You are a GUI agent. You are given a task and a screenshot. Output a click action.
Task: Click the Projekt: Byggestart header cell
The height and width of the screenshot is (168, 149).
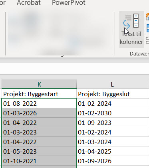39,94
